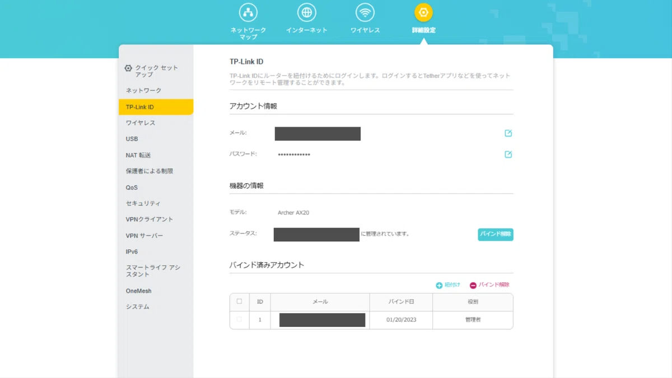Click the Quick Setup gear icon
The height and width of the screenshot is (378, 672).
[x=128, y=68]
